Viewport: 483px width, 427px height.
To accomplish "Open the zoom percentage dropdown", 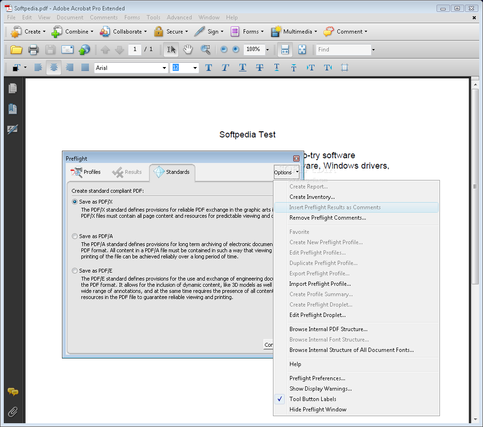I will 267,50.
